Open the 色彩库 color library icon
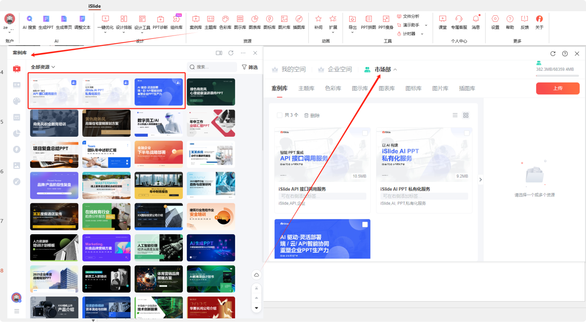The width and height of the screenshot is (586, 322). pos(225,19)
